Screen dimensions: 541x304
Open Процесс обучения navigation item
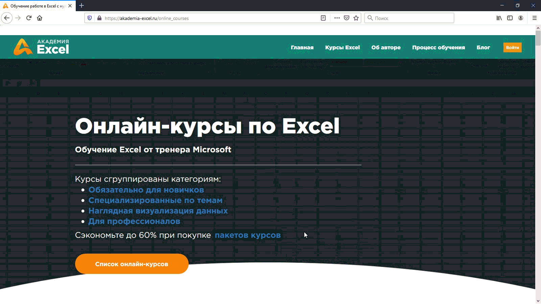click(438, 47)
